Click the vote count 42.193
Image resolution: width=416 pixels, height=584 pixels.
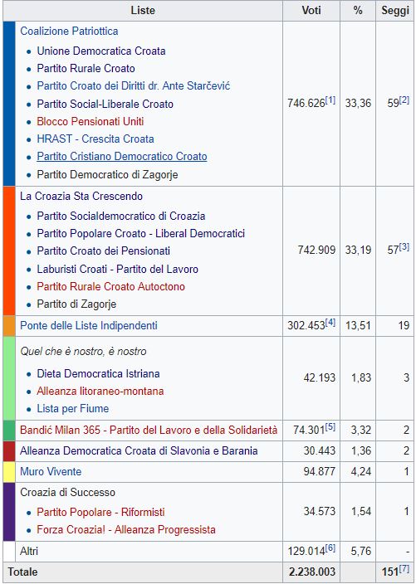coord(320,377)
